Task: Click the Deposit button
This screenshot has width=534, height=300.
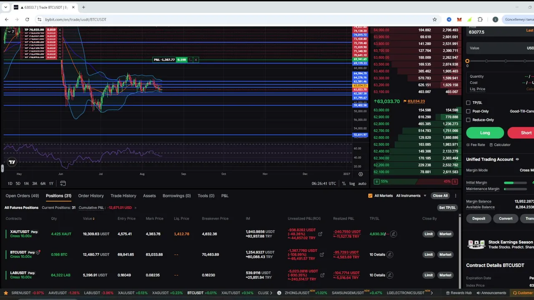Action: tap(479, 219)
